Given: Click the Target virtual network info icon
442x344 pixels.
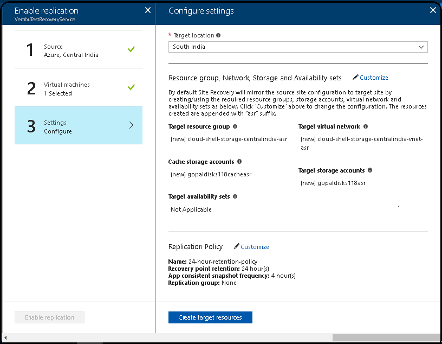Looking at the screenshot, I should (x=366, y=126).
